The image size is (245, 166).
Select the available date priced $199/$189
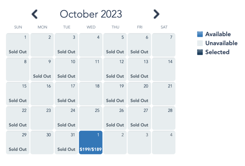pyautogui.click(x=91, y=142)
